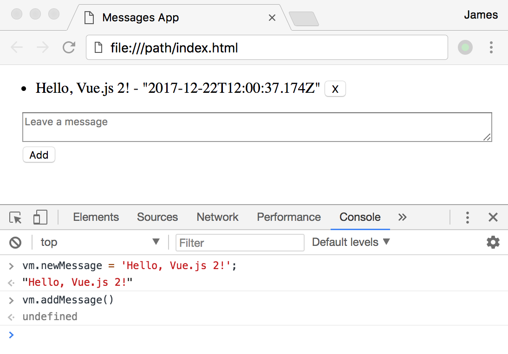
Task: Reload the page with the refresh icon
Action: 69,47
